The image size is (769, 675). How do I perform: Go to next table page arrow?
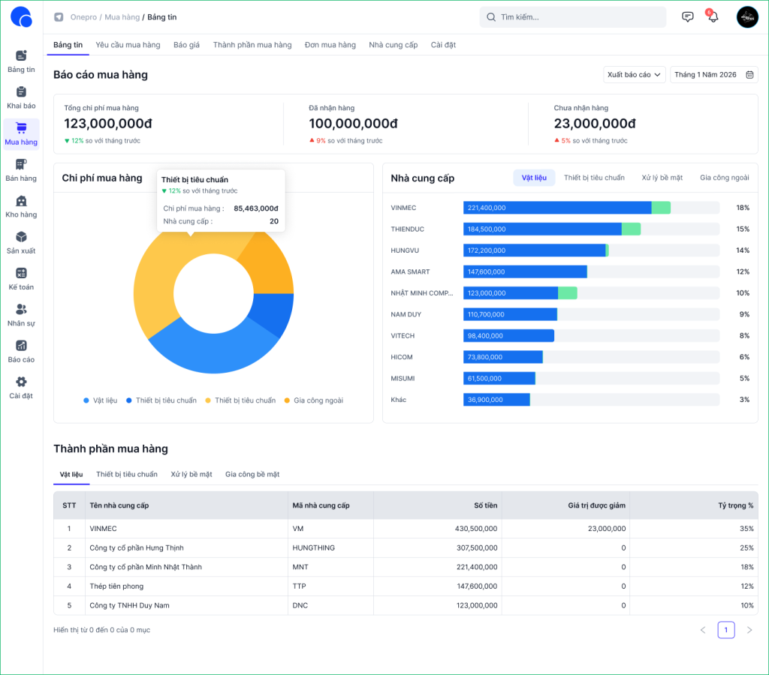click(749, 630)
